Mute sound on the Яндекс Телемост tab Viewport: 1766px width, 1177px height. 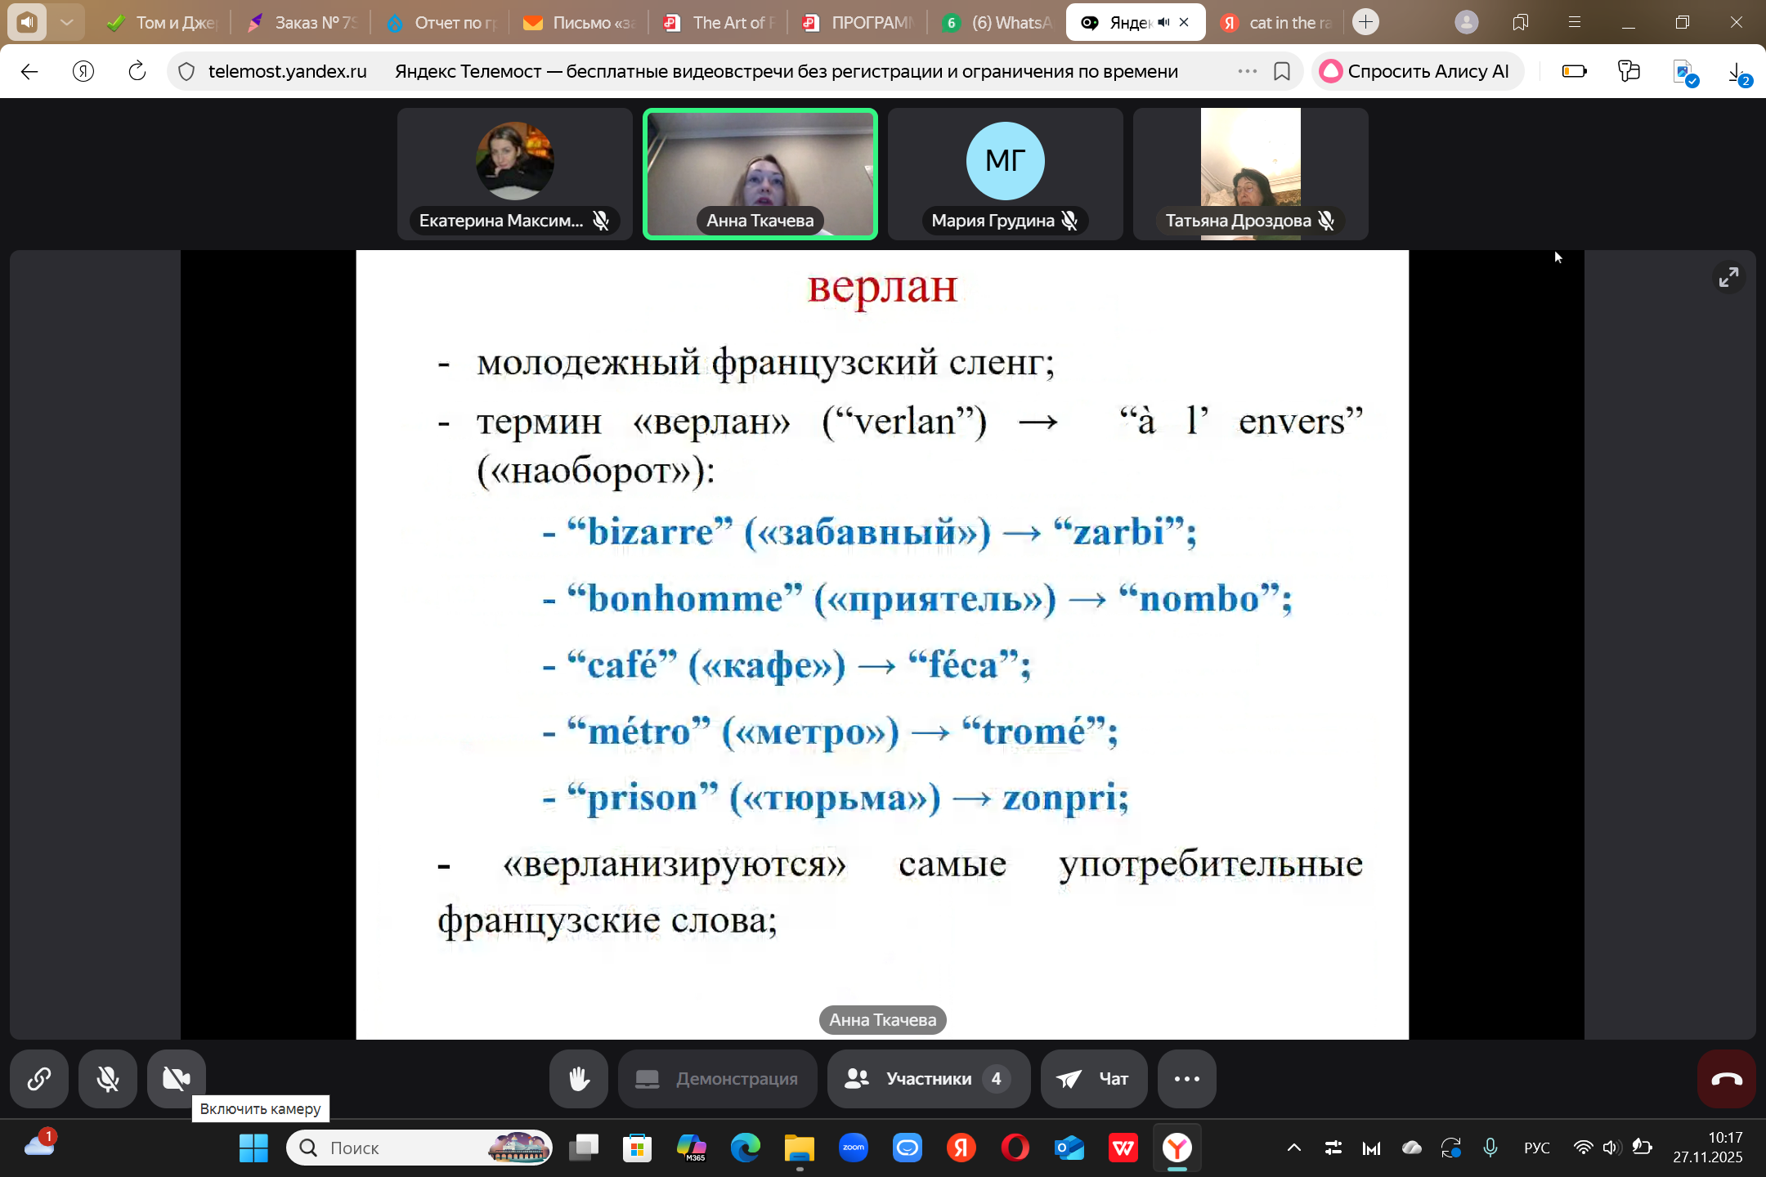[x=1163, y=23]
